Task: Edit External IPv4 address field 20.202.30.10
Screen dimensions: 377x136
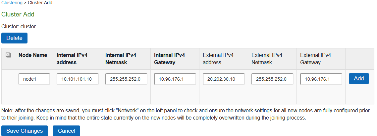Action: point(224,79)
